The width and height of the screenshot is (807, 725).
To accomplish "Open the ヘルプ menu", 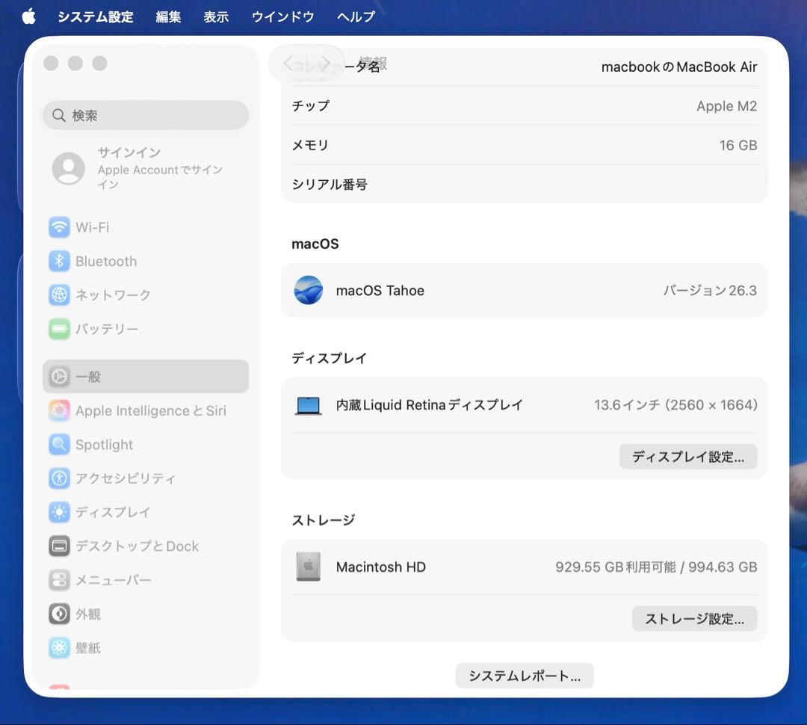I will 354,16.
